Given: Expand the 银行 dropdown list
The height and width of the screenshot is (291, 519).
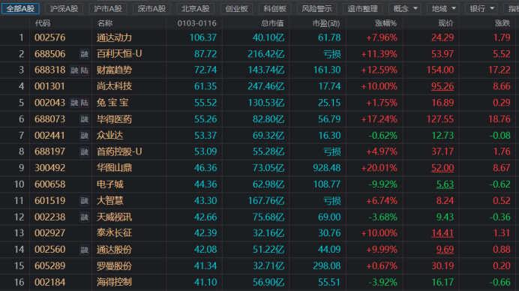Looking at the screenshot, I should (481, 8).
